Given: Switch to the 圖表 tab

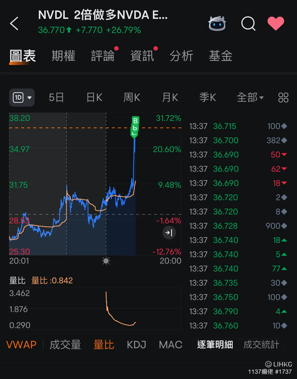Looking at the screenshot, I should pos(23,56).
